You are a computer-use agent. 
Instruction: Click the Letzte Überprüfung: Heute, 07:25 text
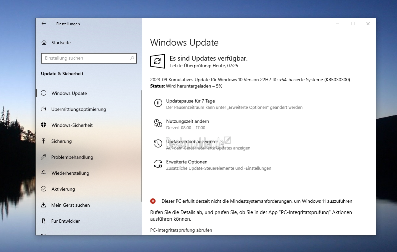pyautogui.click(x=204, y=66)
